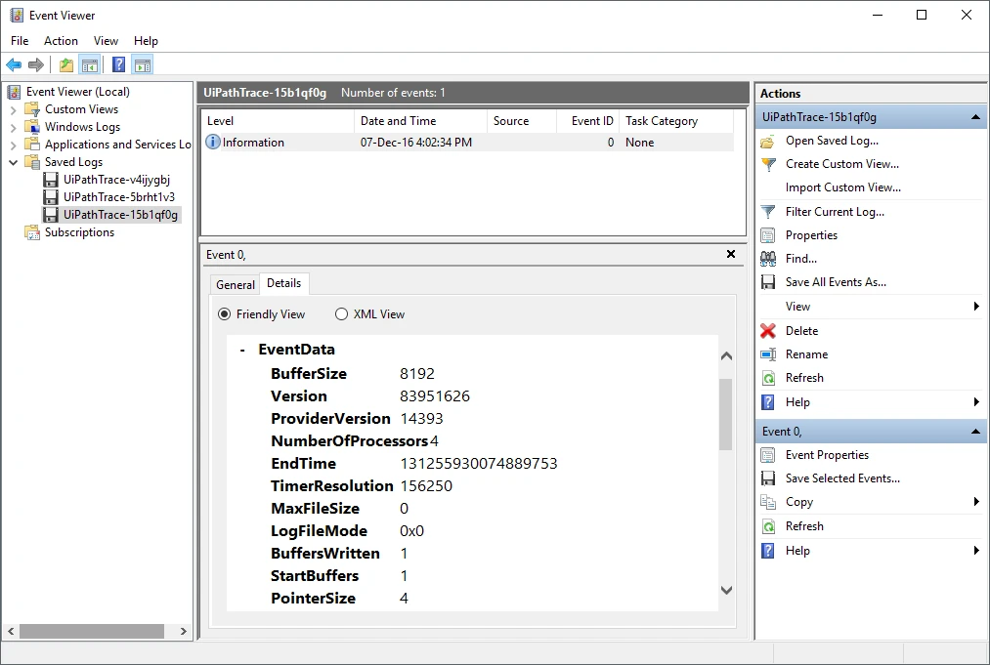
Task: Click the EndTime value 131255930074889753
Action: tap(479, 464)
